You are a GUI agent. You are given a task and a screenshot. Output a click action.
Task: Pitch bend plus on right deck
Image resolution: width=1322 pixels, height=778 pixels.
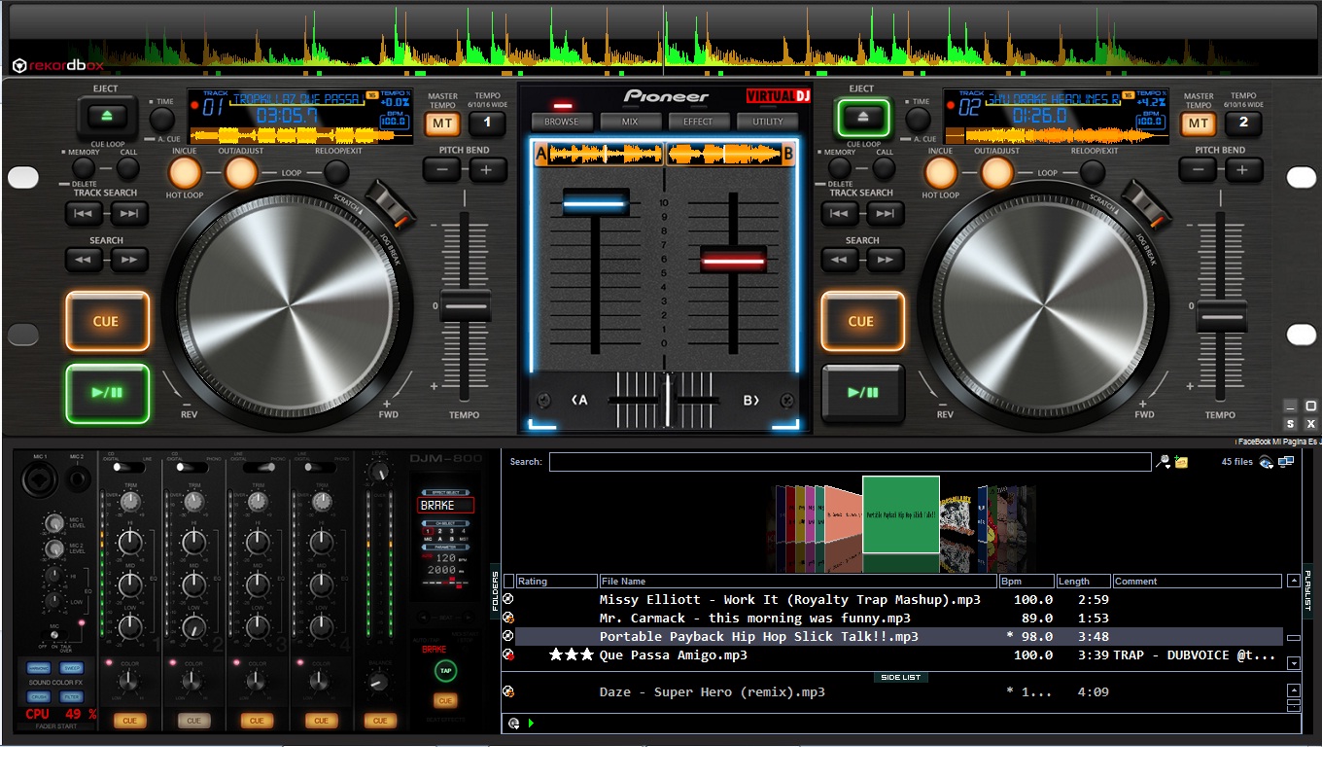(x=1243, y=170)
